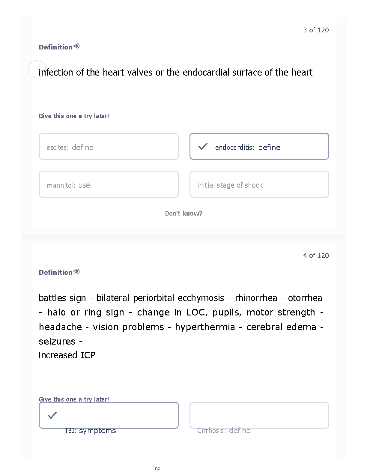
Task: Click first 'Give this one a try later!' message
Action: pos(74,116)
